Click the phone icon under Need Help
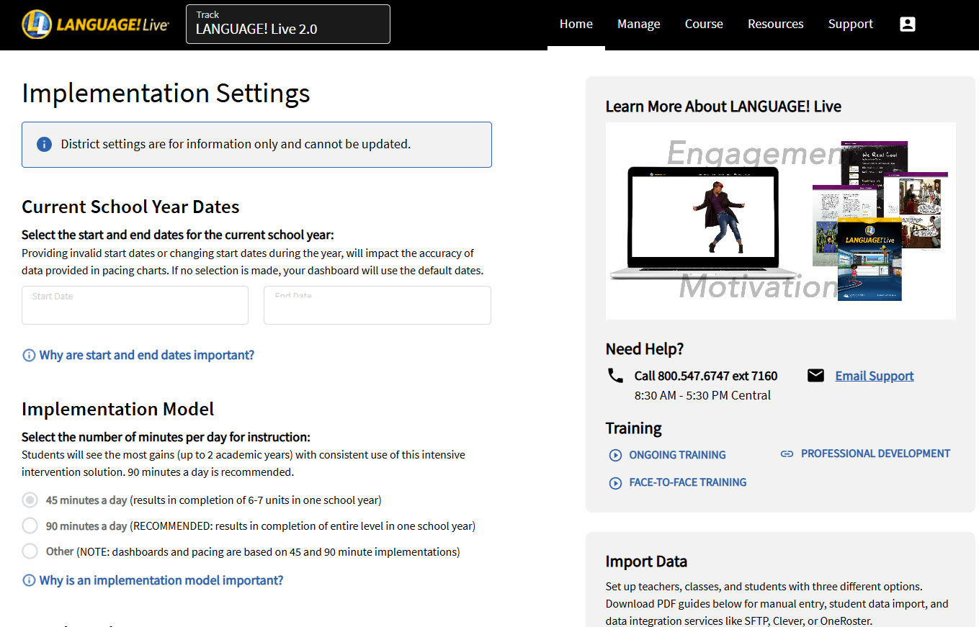Image resolution: width=979 pixels, height=627 pixels. pos(615,375)
